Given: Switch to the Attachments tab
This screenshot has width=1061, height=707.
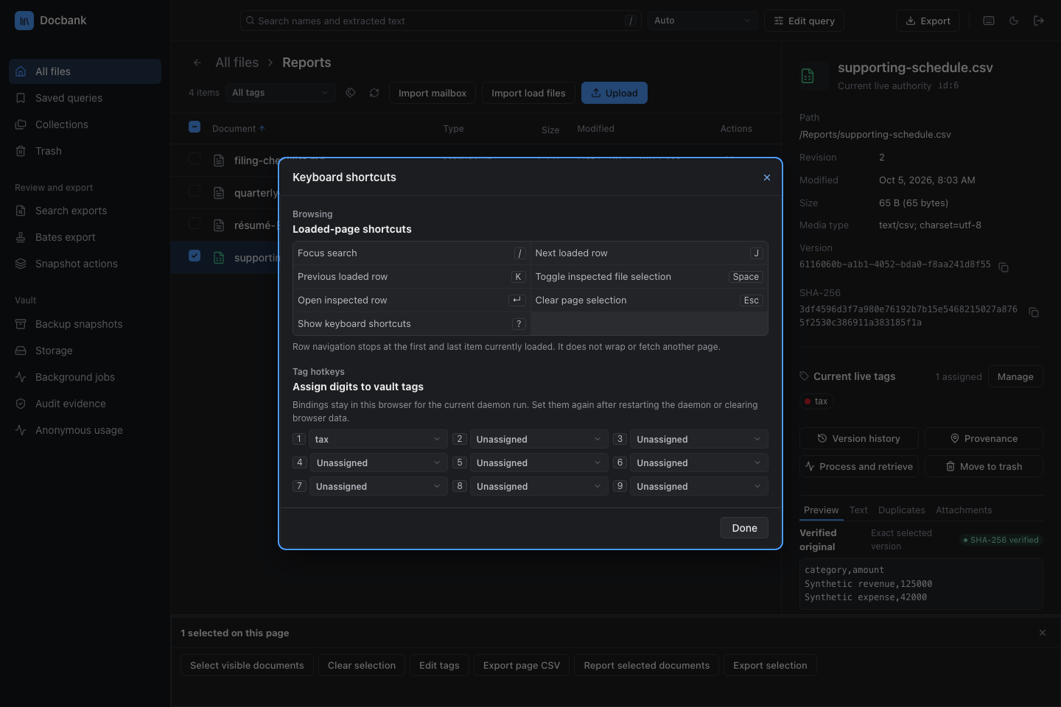Looking at the screenshot, I should pos(964,510).
